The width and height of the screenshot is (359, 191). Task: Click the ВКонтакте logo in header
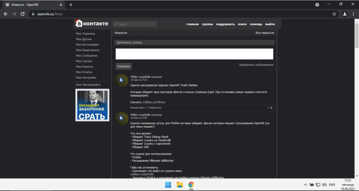[92, 23]
